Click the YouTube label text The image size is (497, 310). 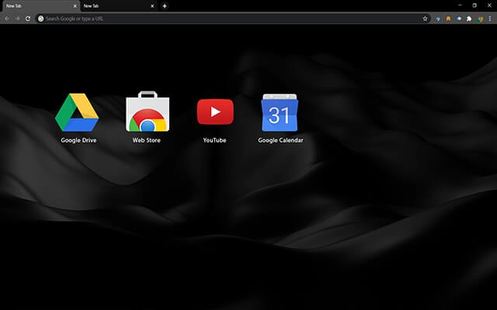tap(214, 140)
